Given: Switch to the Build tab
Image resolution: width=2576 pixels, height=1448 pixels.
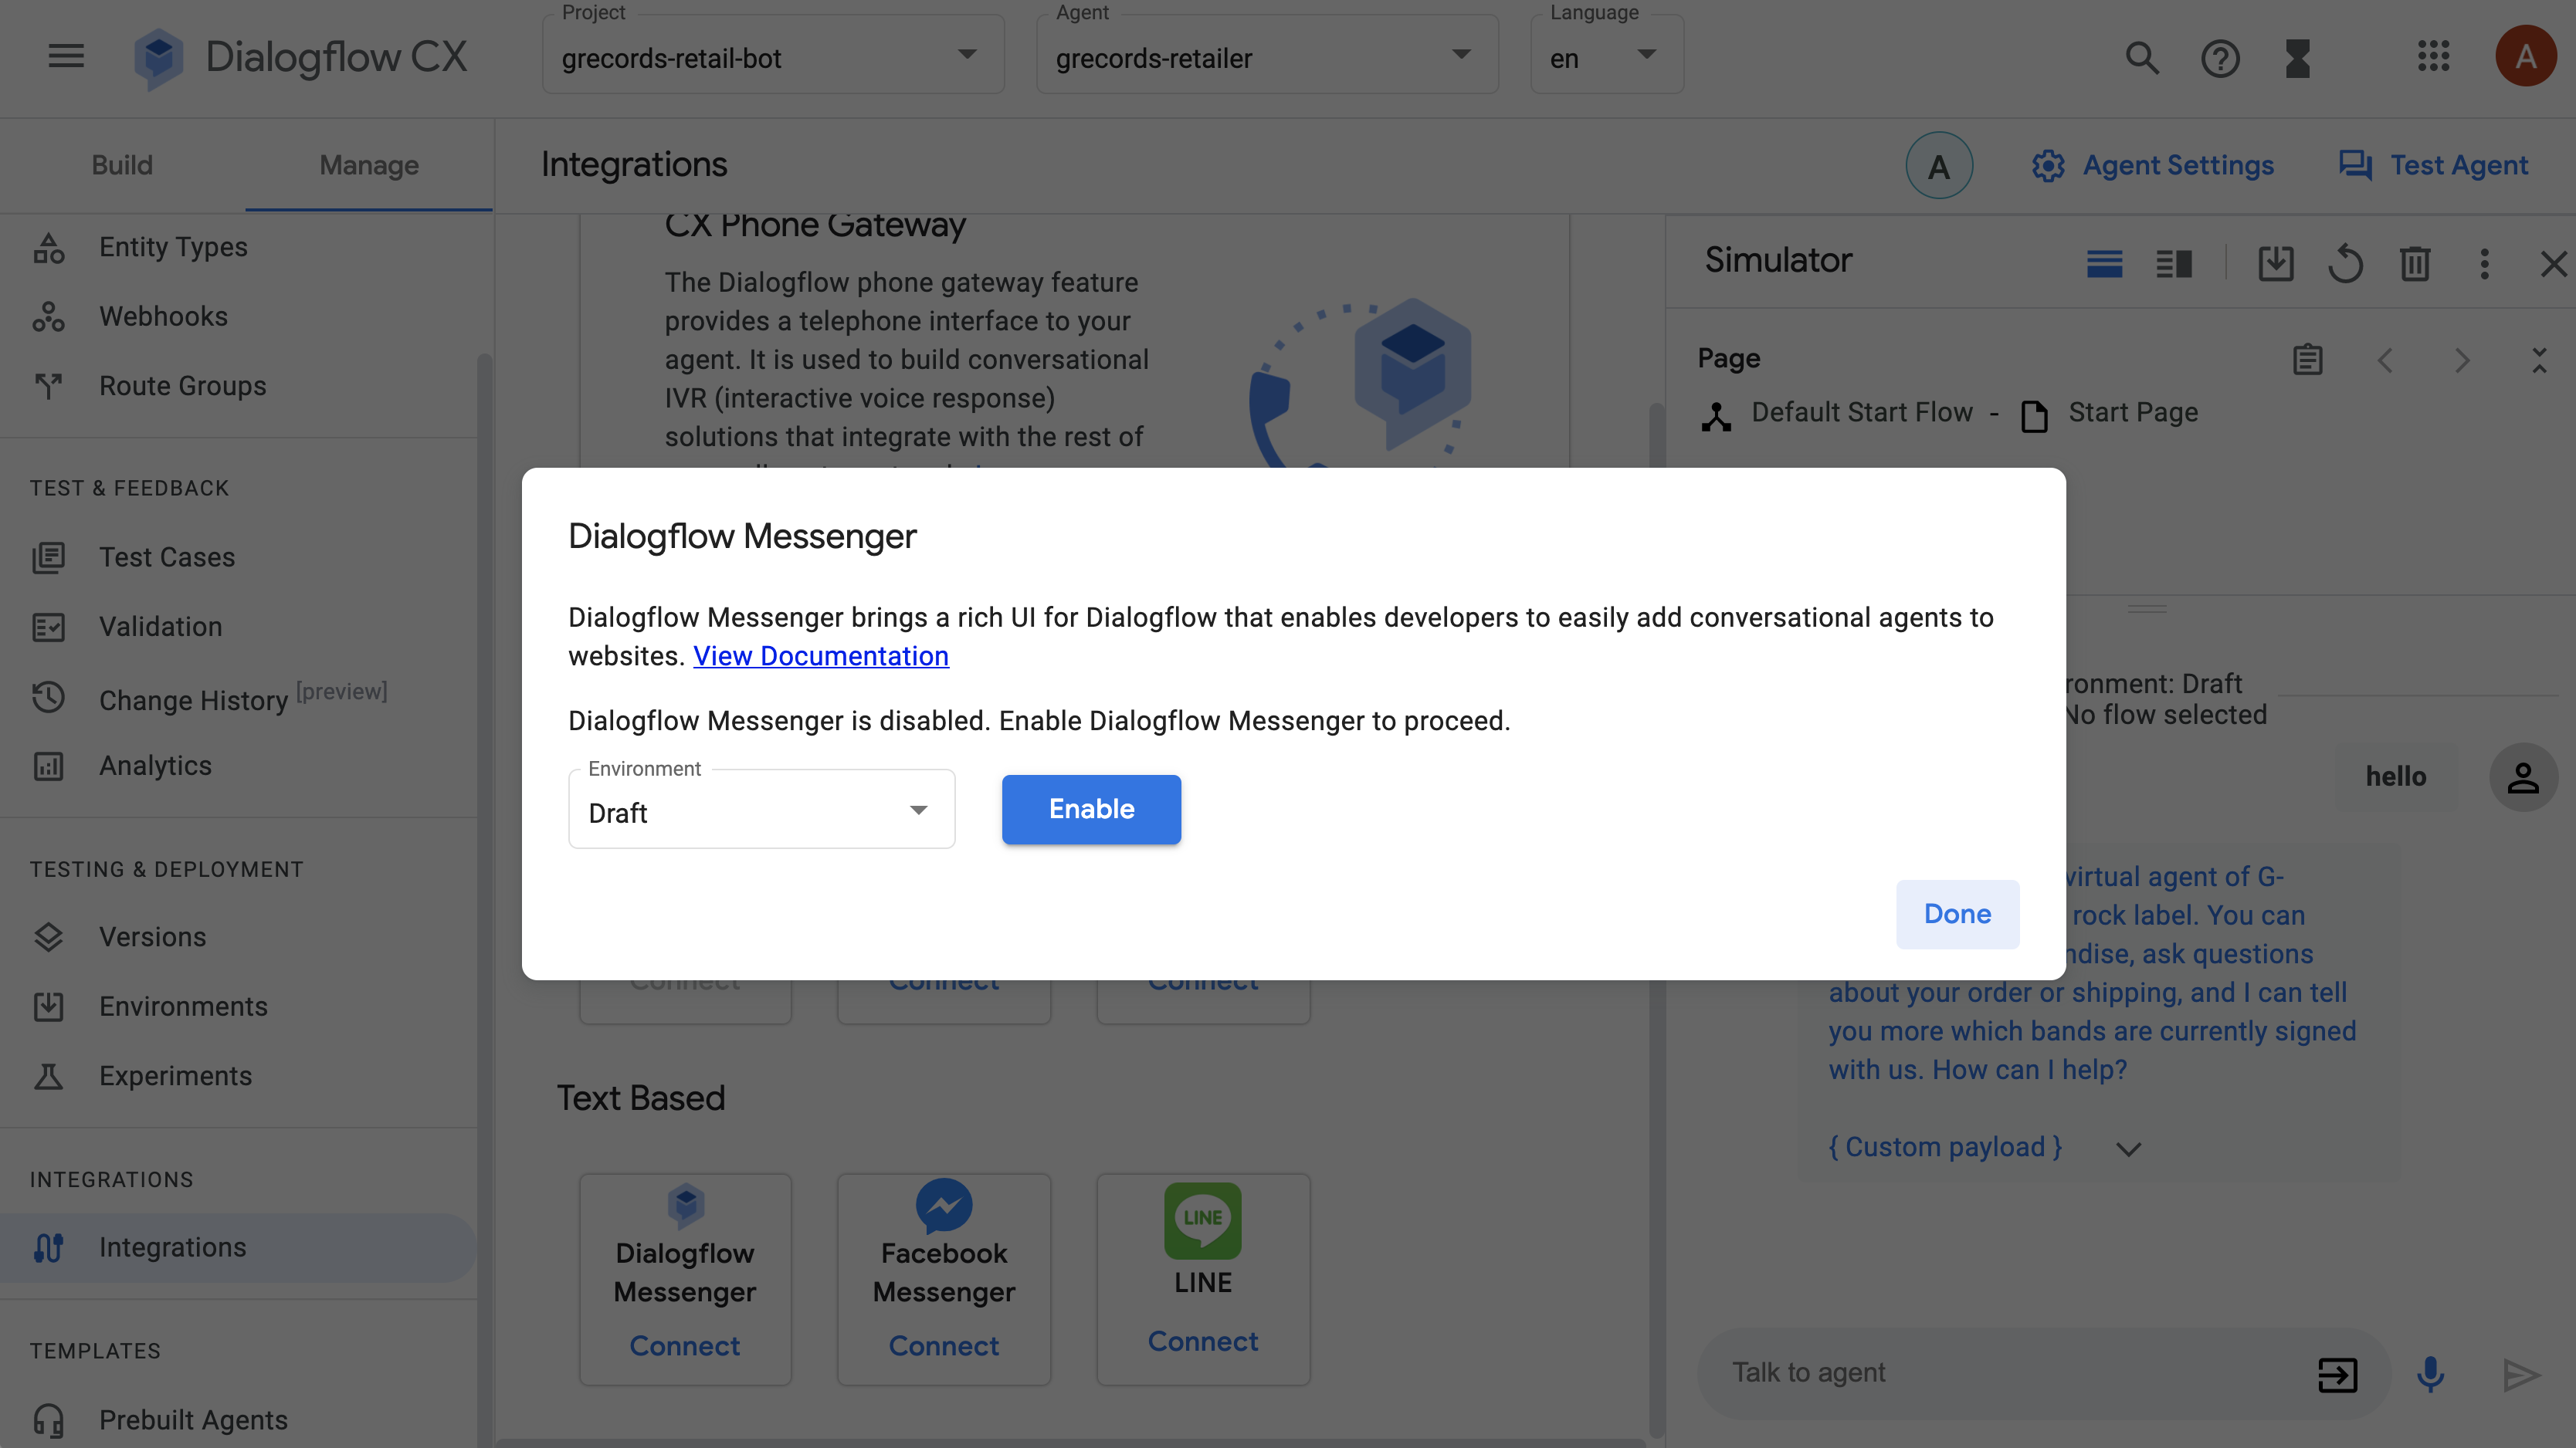Looking at the screenshot, I should [122, 164].
